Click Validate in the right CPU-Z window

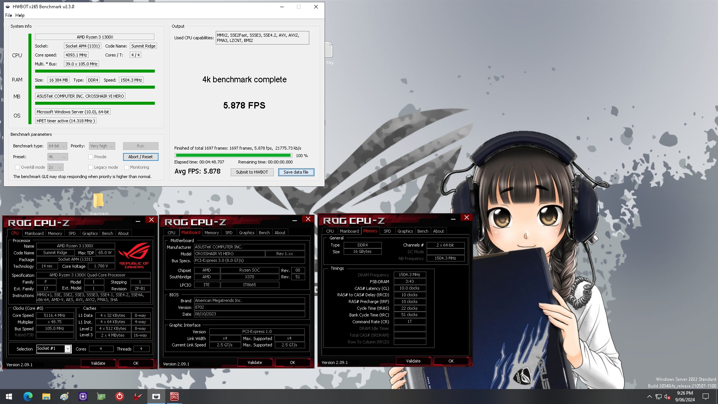[413, 361]
